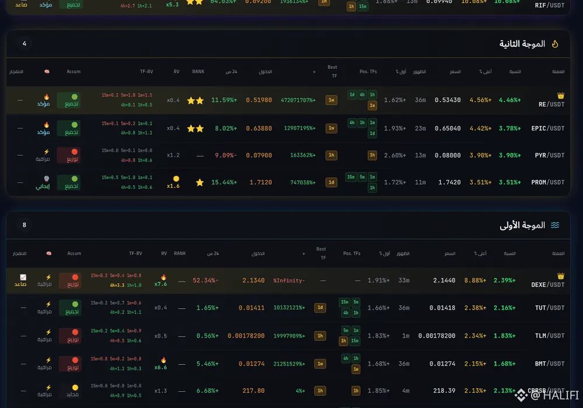Click the brain icon in first wave header

point(49,254)
